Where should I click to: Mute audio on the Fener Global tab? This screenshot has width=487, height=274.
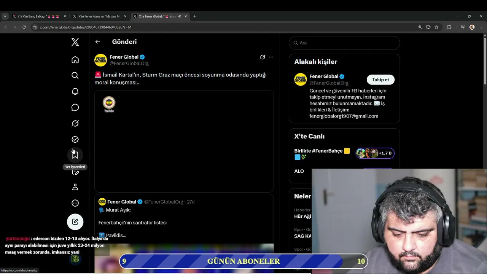tap(179, 16)
